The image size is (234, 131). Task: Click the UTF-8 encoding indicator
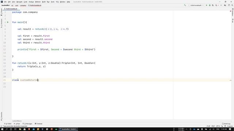(218, 126)
